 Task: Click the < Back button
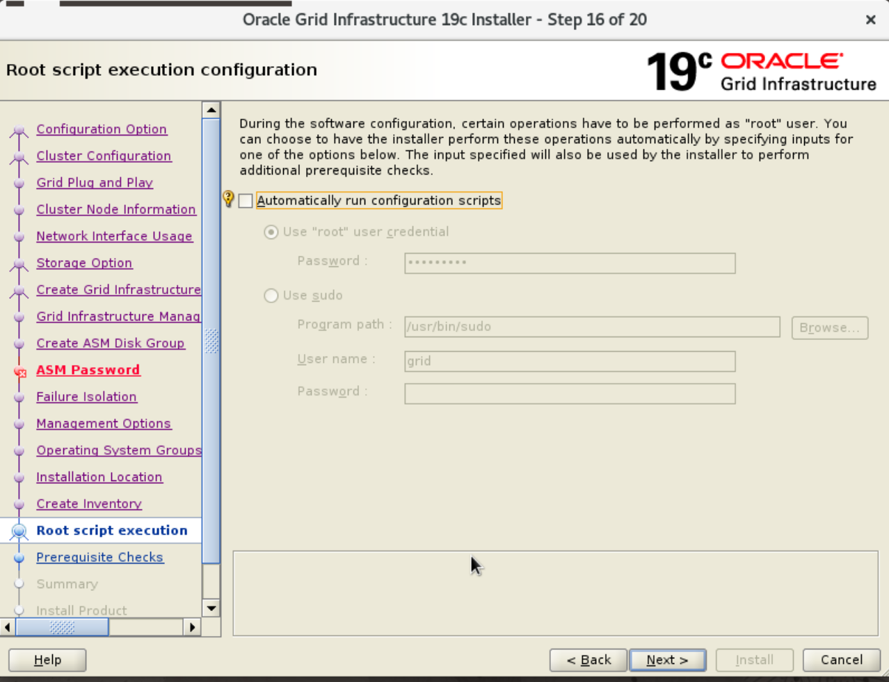(588, 660)
